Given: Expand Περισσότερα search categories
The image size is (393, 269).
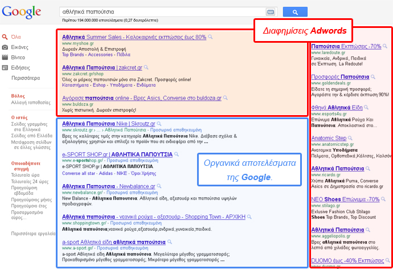Looking at the screenshot, I should pos(26,78).
